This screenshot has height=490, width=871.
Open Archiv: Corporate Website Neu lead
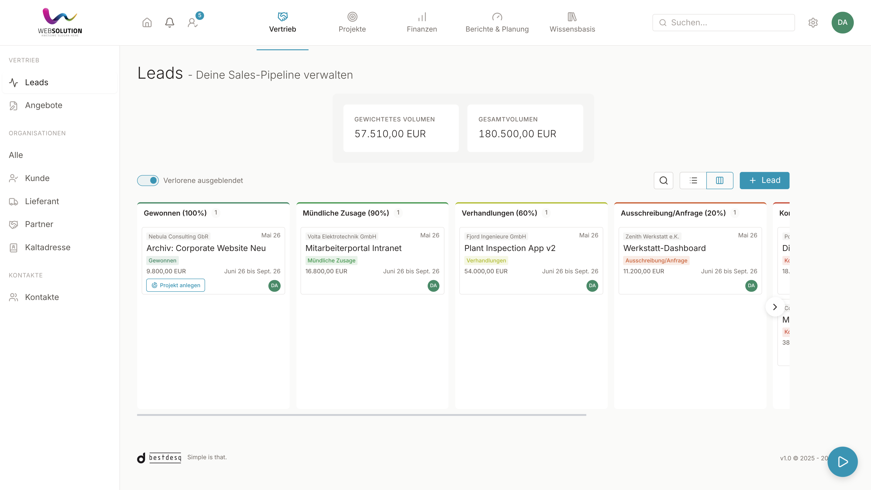[206, 248]
